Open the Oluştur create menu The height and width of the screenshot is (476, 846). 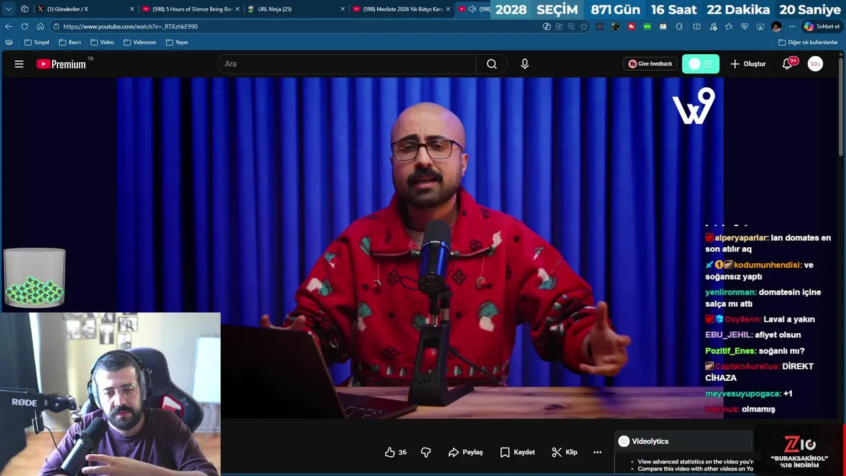[x=748, y=64]
